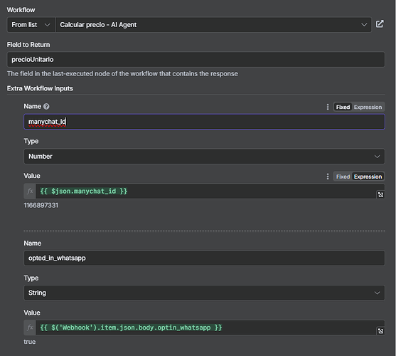Open options menu for manychat_id Value field

[328, 177]
